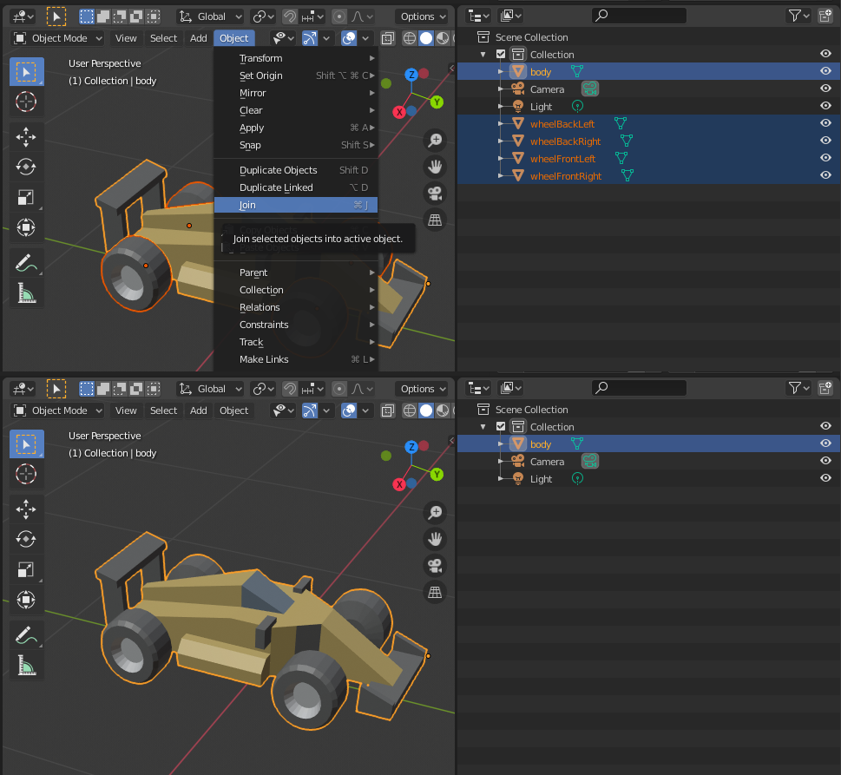Screen dimensions: 841x775
Task: Hide wheelBackLeft using its eye icon
Action: (x=825, y=123)
